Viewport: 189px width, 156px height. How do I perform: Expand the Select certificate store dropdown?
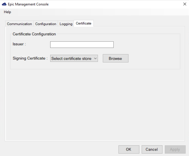pyautogui.click(x=74, y=59)
